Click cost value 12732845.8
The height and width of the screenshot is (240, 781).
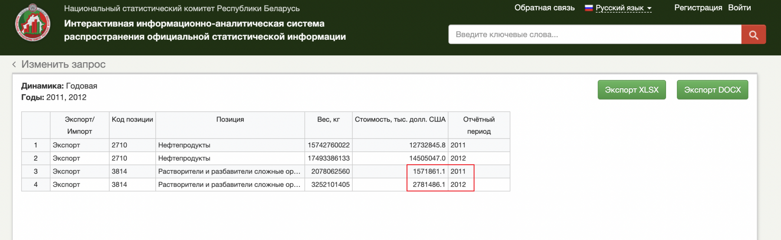click(427, 145)
